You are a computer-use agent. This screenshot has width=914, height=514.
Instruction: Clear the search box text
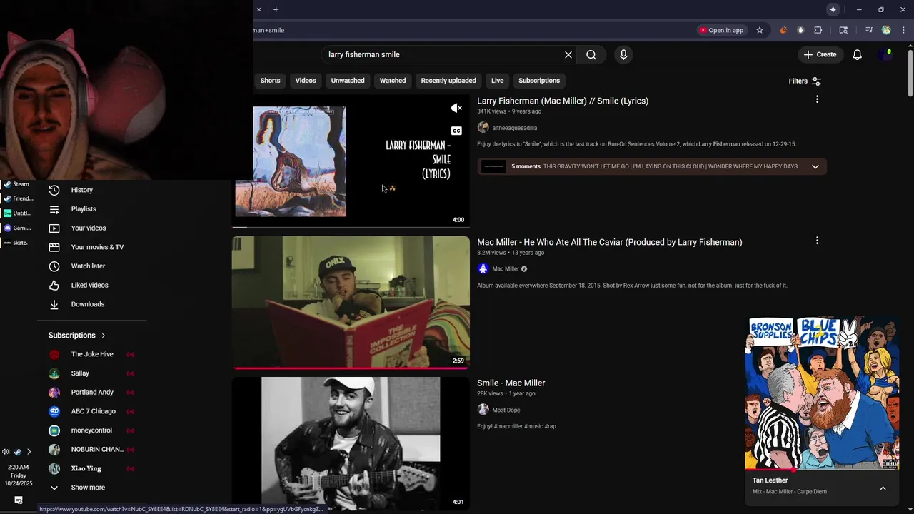point(568,54)
